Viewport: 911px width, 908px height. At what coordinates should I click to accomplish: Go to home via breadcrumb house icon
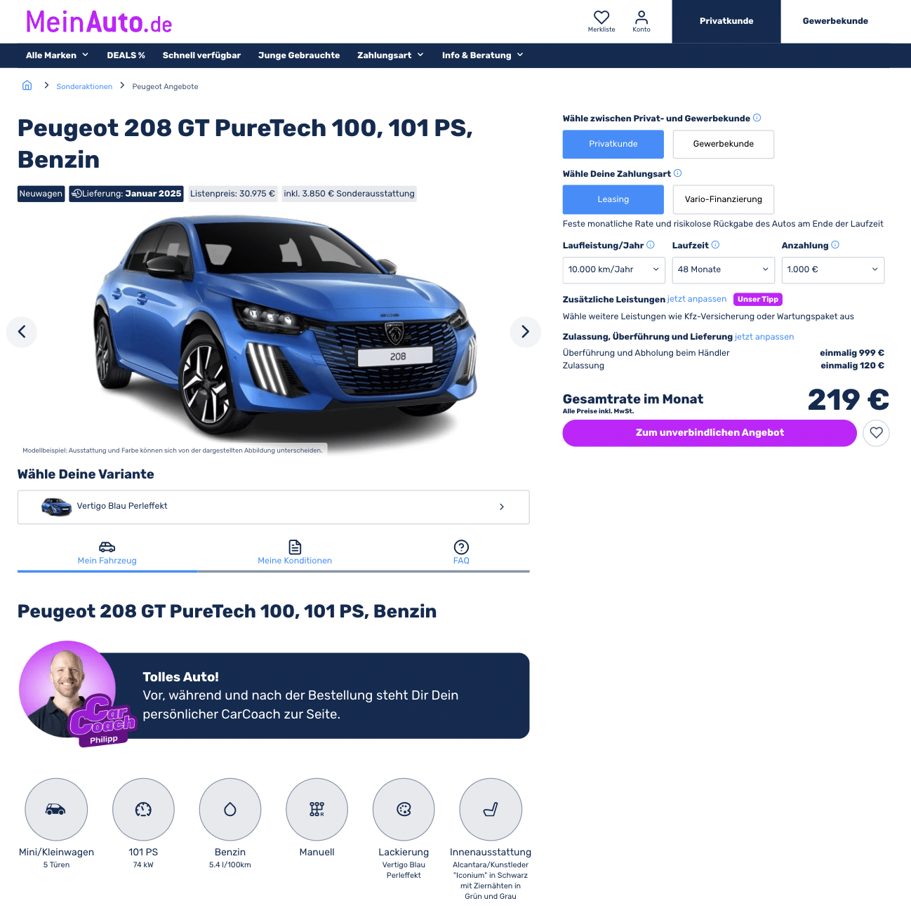(x=27, y=85)
